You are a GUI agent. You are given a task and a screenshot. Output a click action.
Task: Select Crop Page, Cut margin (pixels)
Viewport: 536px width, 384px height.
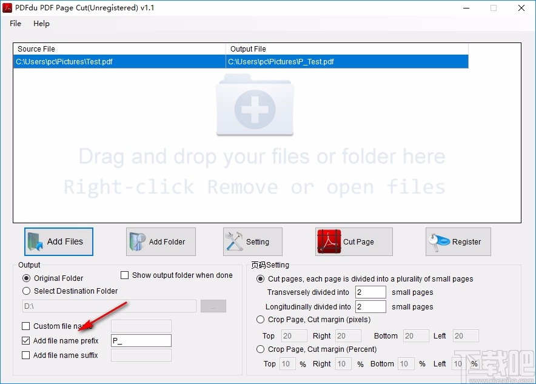[x=260, y=320]
